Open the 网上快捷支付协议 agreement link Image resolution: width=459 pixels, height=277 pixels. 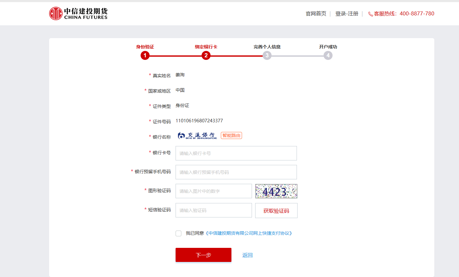click(249, 233)
